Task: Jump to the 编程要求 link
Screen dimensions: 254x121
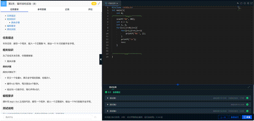Action: point(11,26)
